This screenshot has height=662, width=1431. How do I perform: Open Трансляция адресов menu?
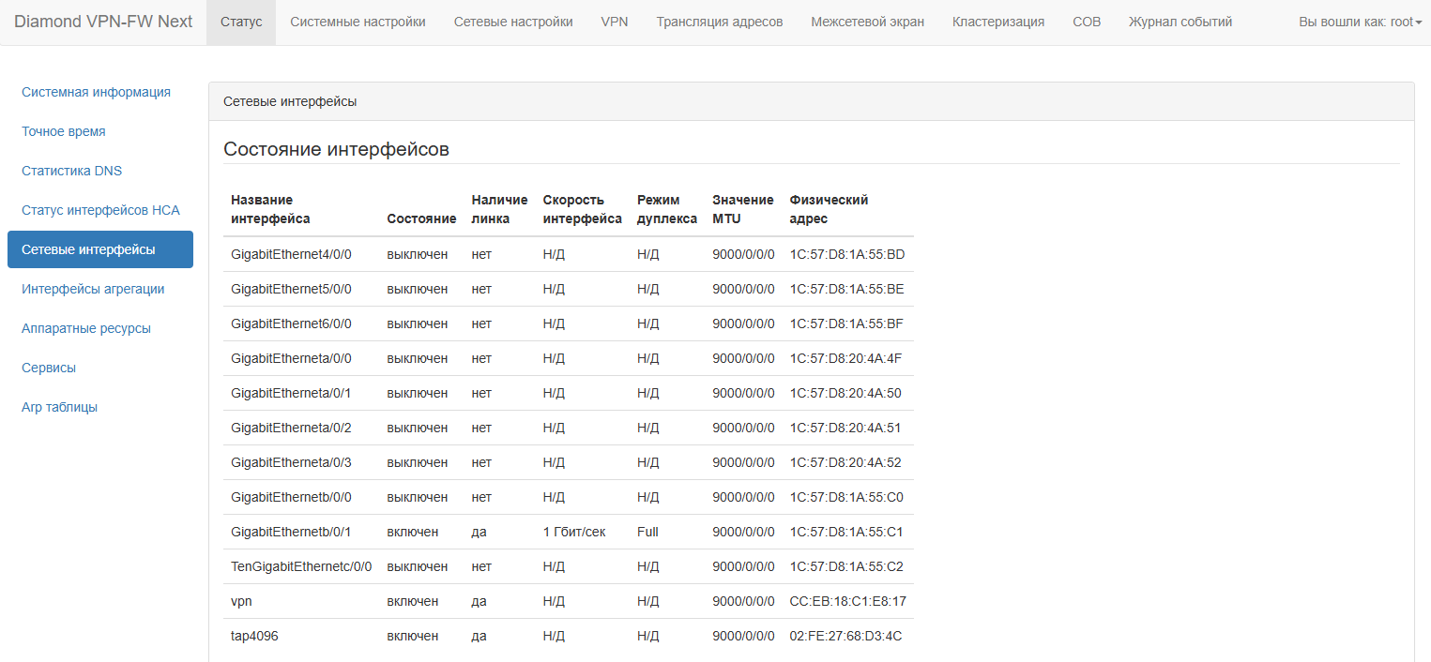(x=720, y=22)
